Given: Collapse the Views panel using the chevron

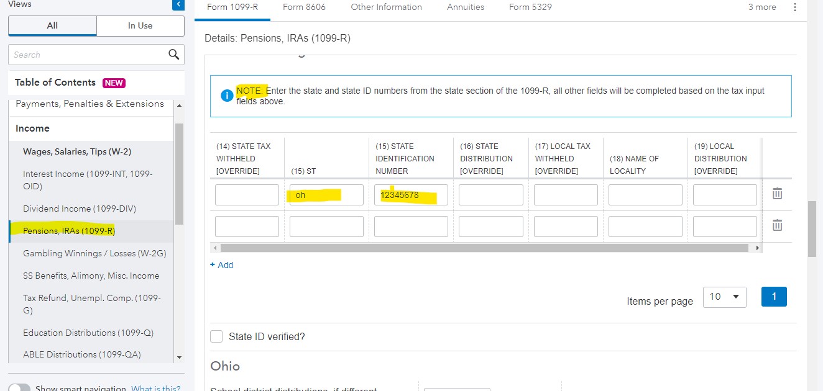Looking at the screenshot, I should tap(178, 4).
